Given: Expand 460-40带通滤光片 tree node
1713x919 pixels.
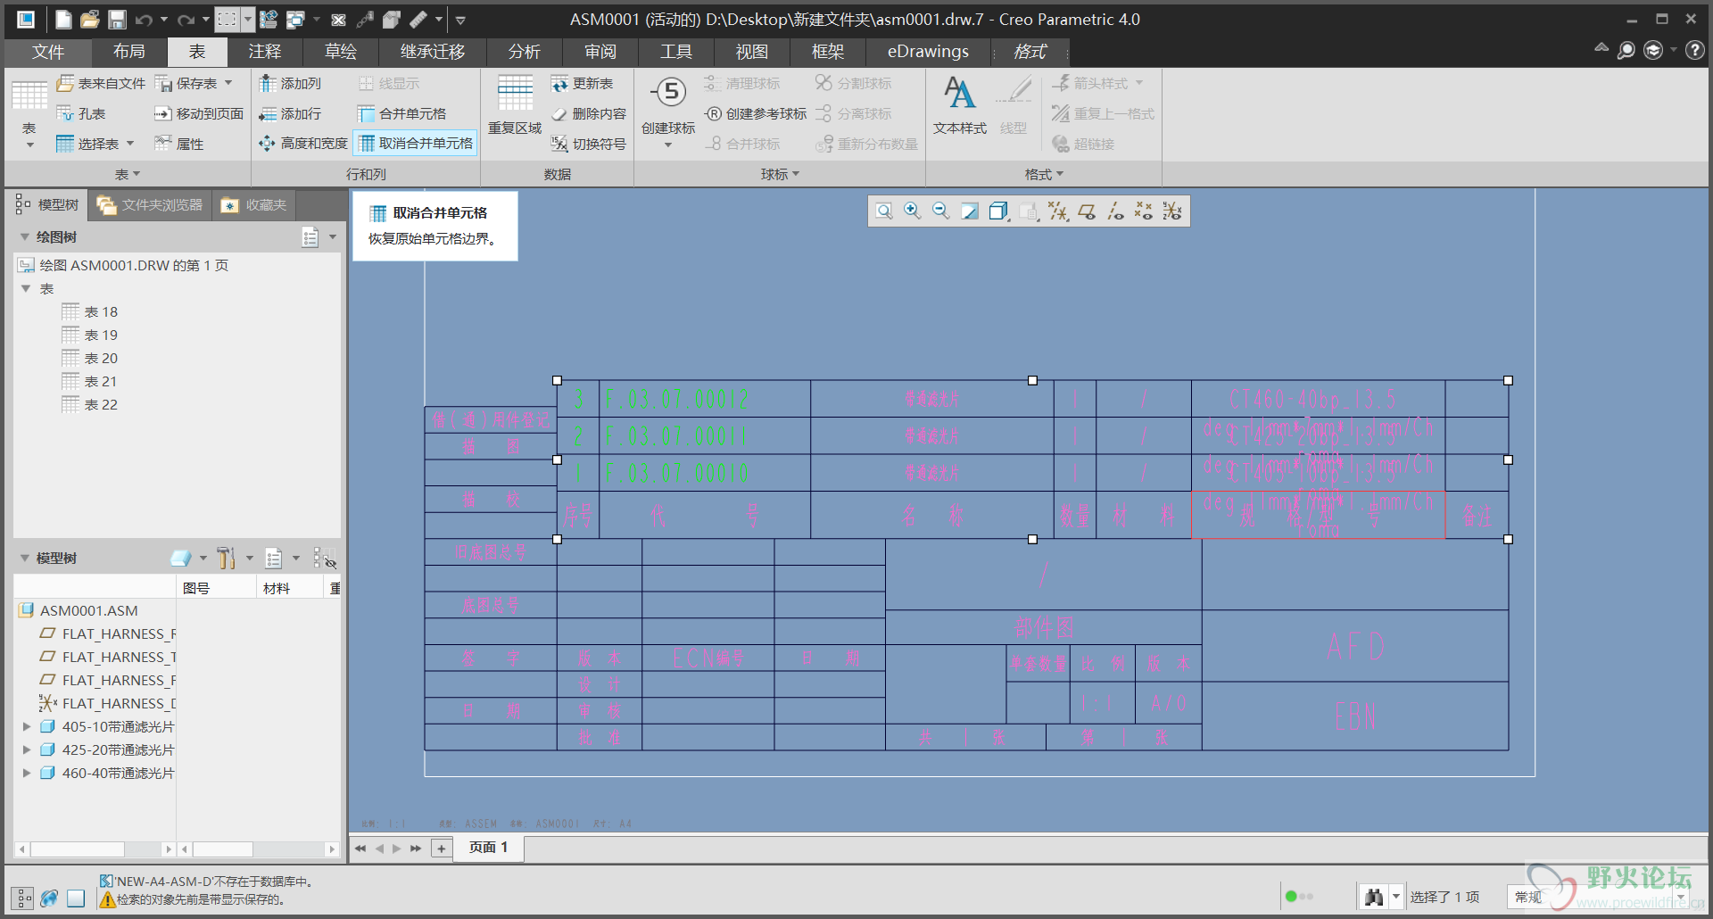Looking at the screenshot, I should [x=27, y=773].
